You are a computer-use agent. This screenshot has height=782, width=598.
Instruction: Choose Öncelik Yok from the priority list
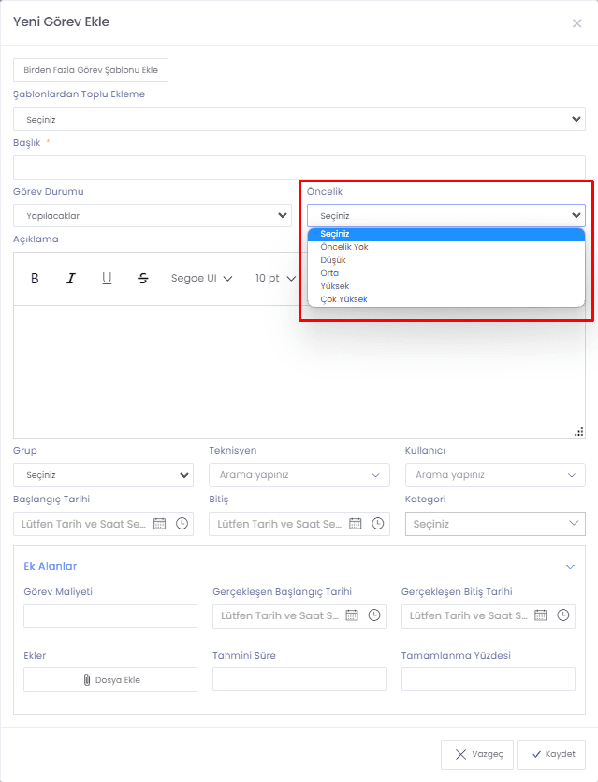click(445, 247)
